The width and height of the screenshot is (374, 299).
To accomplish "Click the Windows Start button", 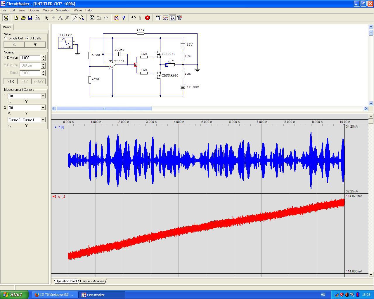I will 14,295.
